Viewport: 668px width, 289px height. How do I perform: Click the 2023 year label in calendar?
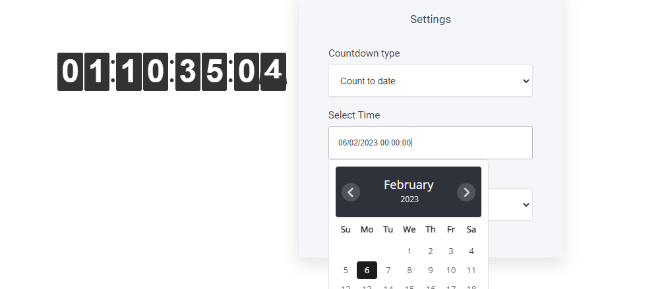pos(409,199)
